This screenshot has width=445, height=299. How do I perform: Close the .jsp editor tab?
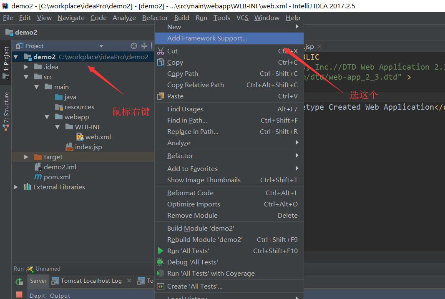tap(319, 47)
